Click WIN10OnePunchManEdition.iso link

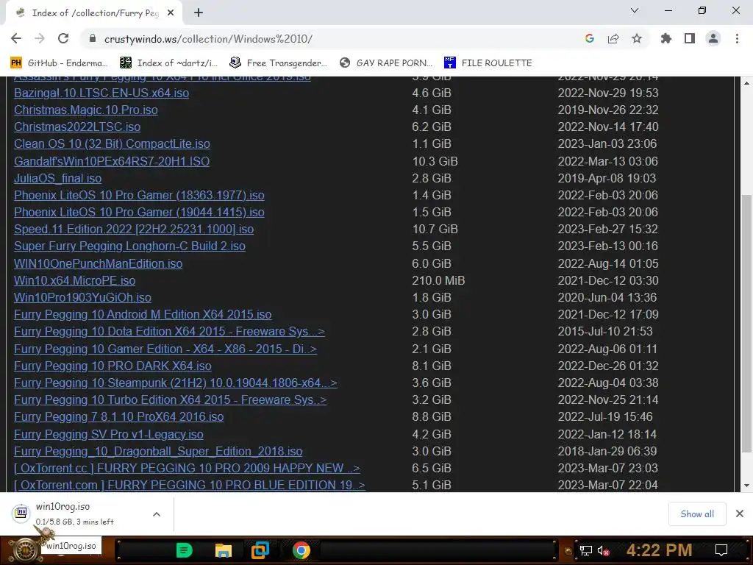(99, 264)
